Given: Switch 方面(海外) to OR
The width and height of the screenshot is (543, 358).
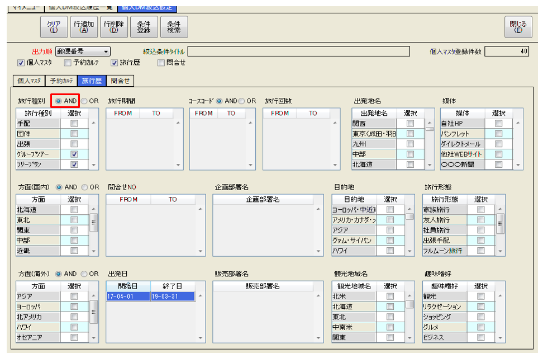Looking at the screenshot, I should (84, 274).
